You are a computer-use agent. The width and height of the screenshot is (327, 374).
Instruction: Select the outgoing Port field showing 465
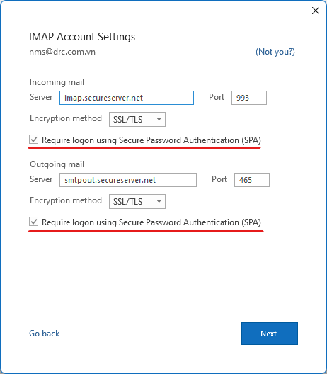point(252,180)
